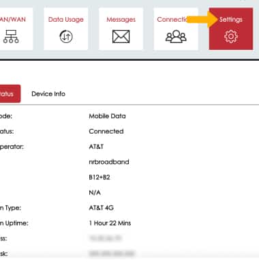Open the Messages envelope icon
The height and width of the screenshot is (273, 259).
121,37
